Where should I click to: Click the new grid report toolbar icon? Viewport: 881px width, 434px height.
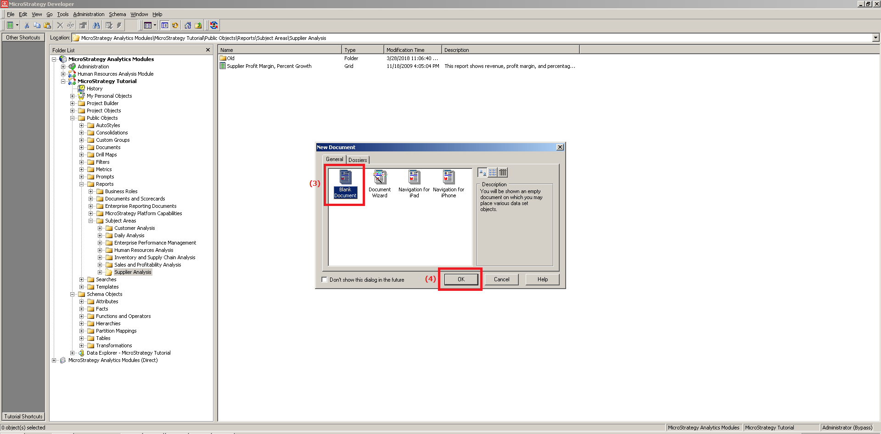pos(10,25)
